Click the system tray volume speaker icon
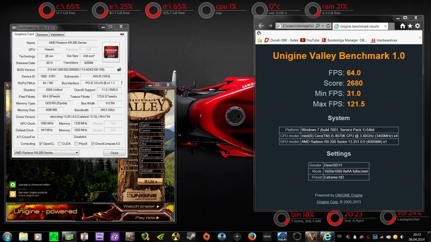Screen dimensions: 431x242 402,237
